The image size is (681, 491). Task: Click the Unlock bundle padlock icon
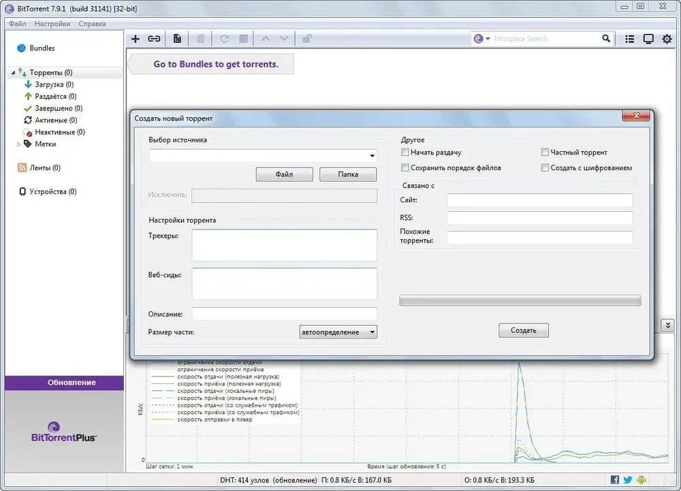[x=307, y=39]
